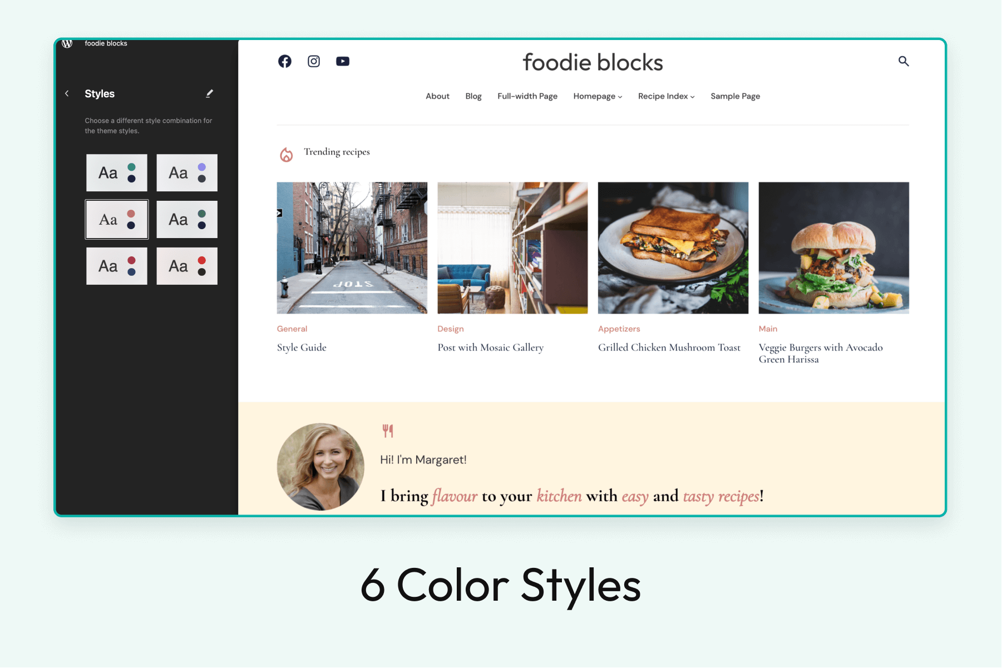Screen dimensions: 1002x668
Task: Go back using the Styles chevron
Action: click(67, 93)
